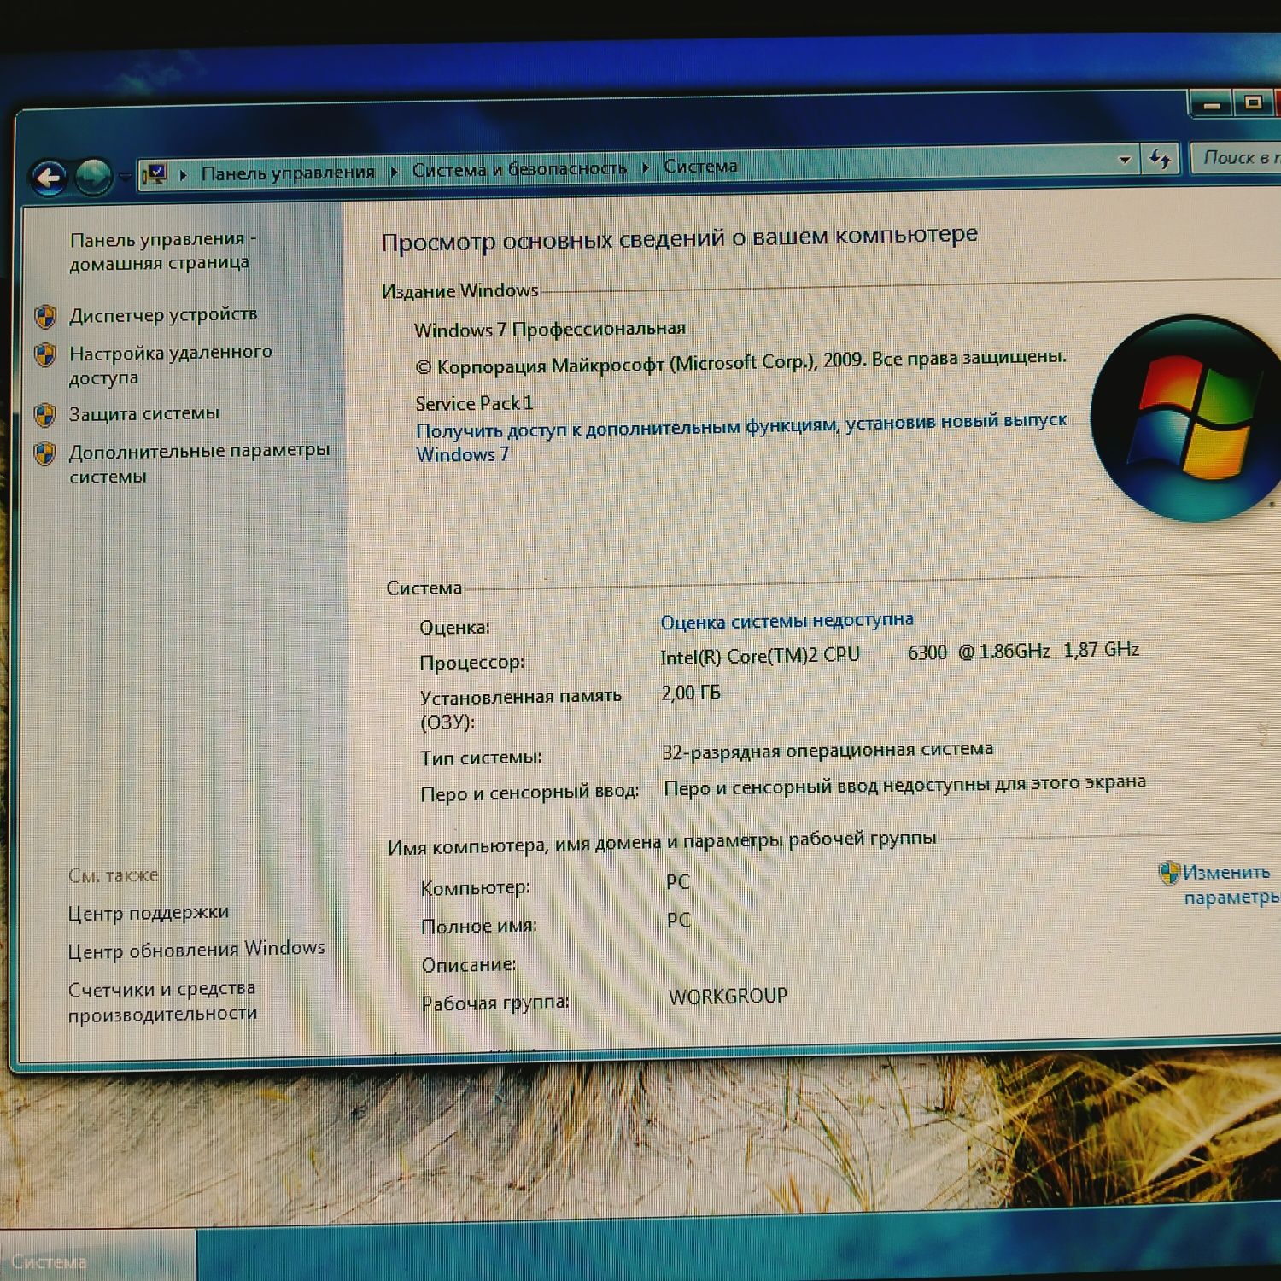This screenshot has width=1281, height=1281.
Task: Open the recent pages dropdown beside Forward
Action: [126, 177]
